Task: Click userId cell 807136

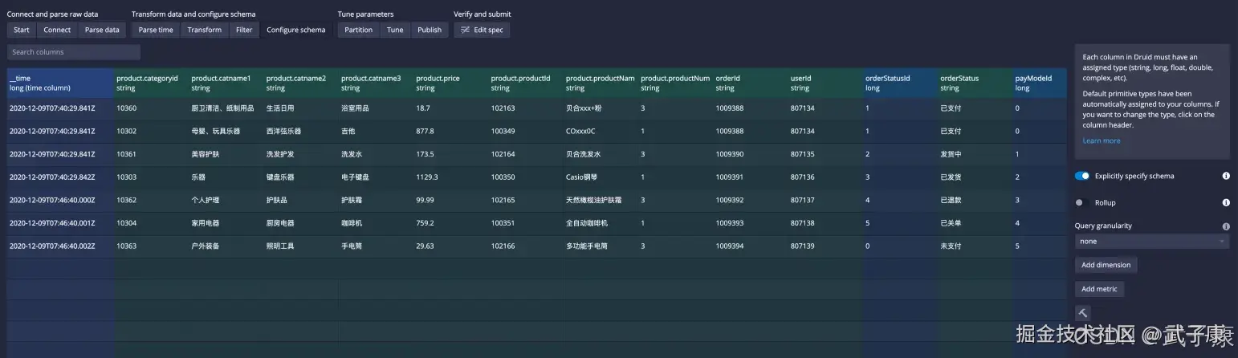Action: (825, 177)
